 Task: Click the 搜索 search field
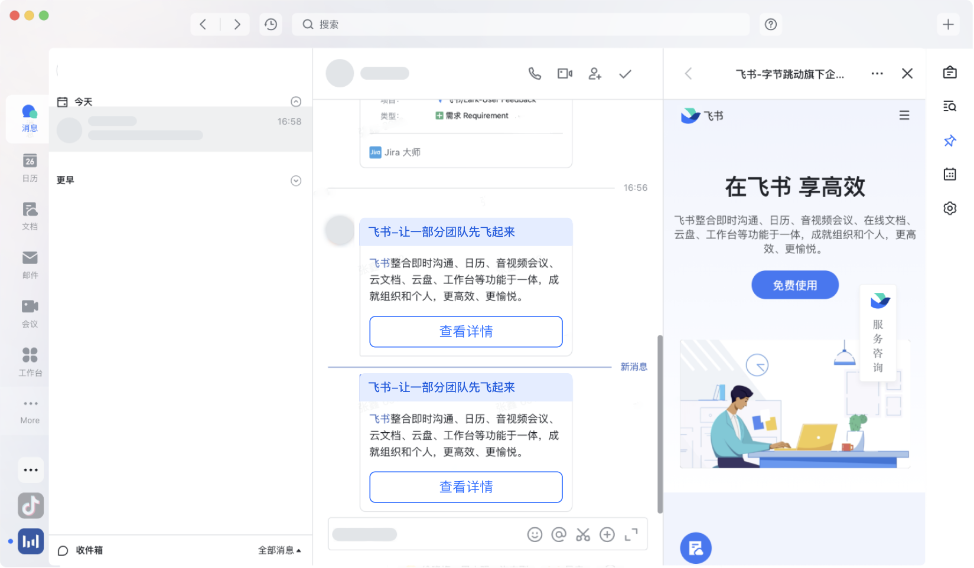pos(520,24)
